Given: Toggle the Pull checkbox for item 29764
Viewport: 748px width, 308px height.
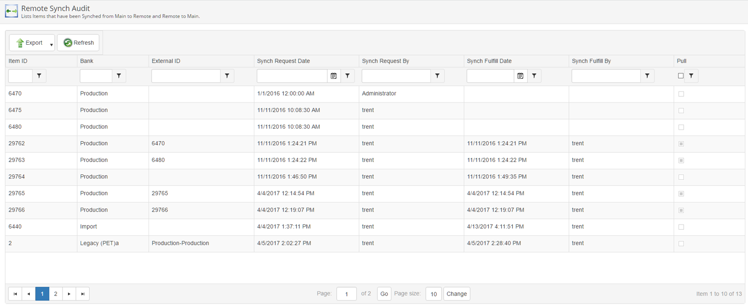Looking at the screenshot, I should point(681,177).
